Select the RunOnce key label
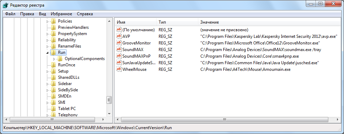 (x=66, y=65)
